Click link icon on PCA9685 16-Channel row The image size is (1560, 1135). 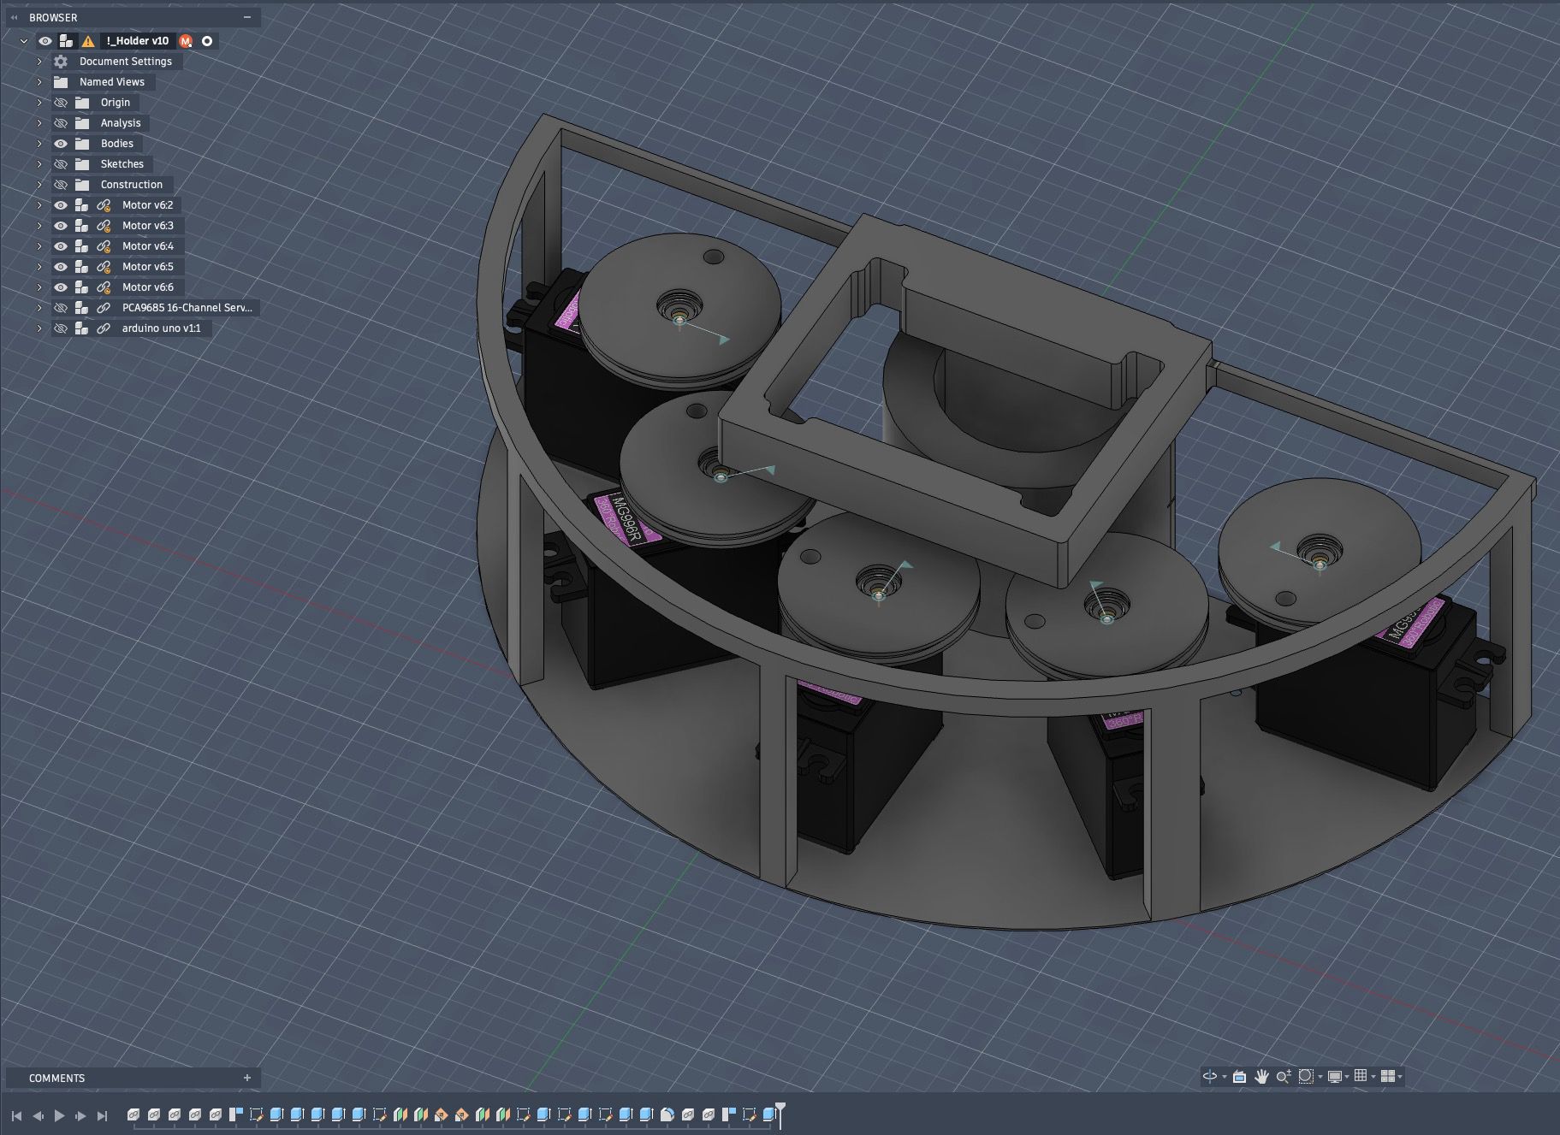point(104,308)
